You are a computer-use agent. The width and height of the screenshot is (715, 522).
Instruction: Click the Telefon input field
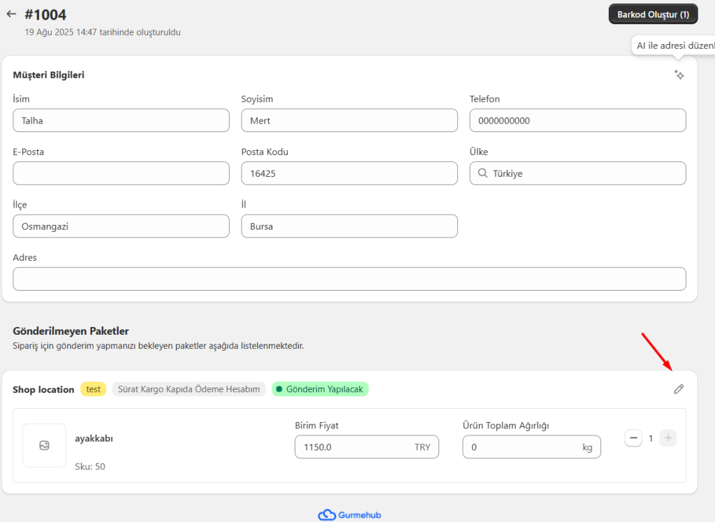(x=577, y=120)
